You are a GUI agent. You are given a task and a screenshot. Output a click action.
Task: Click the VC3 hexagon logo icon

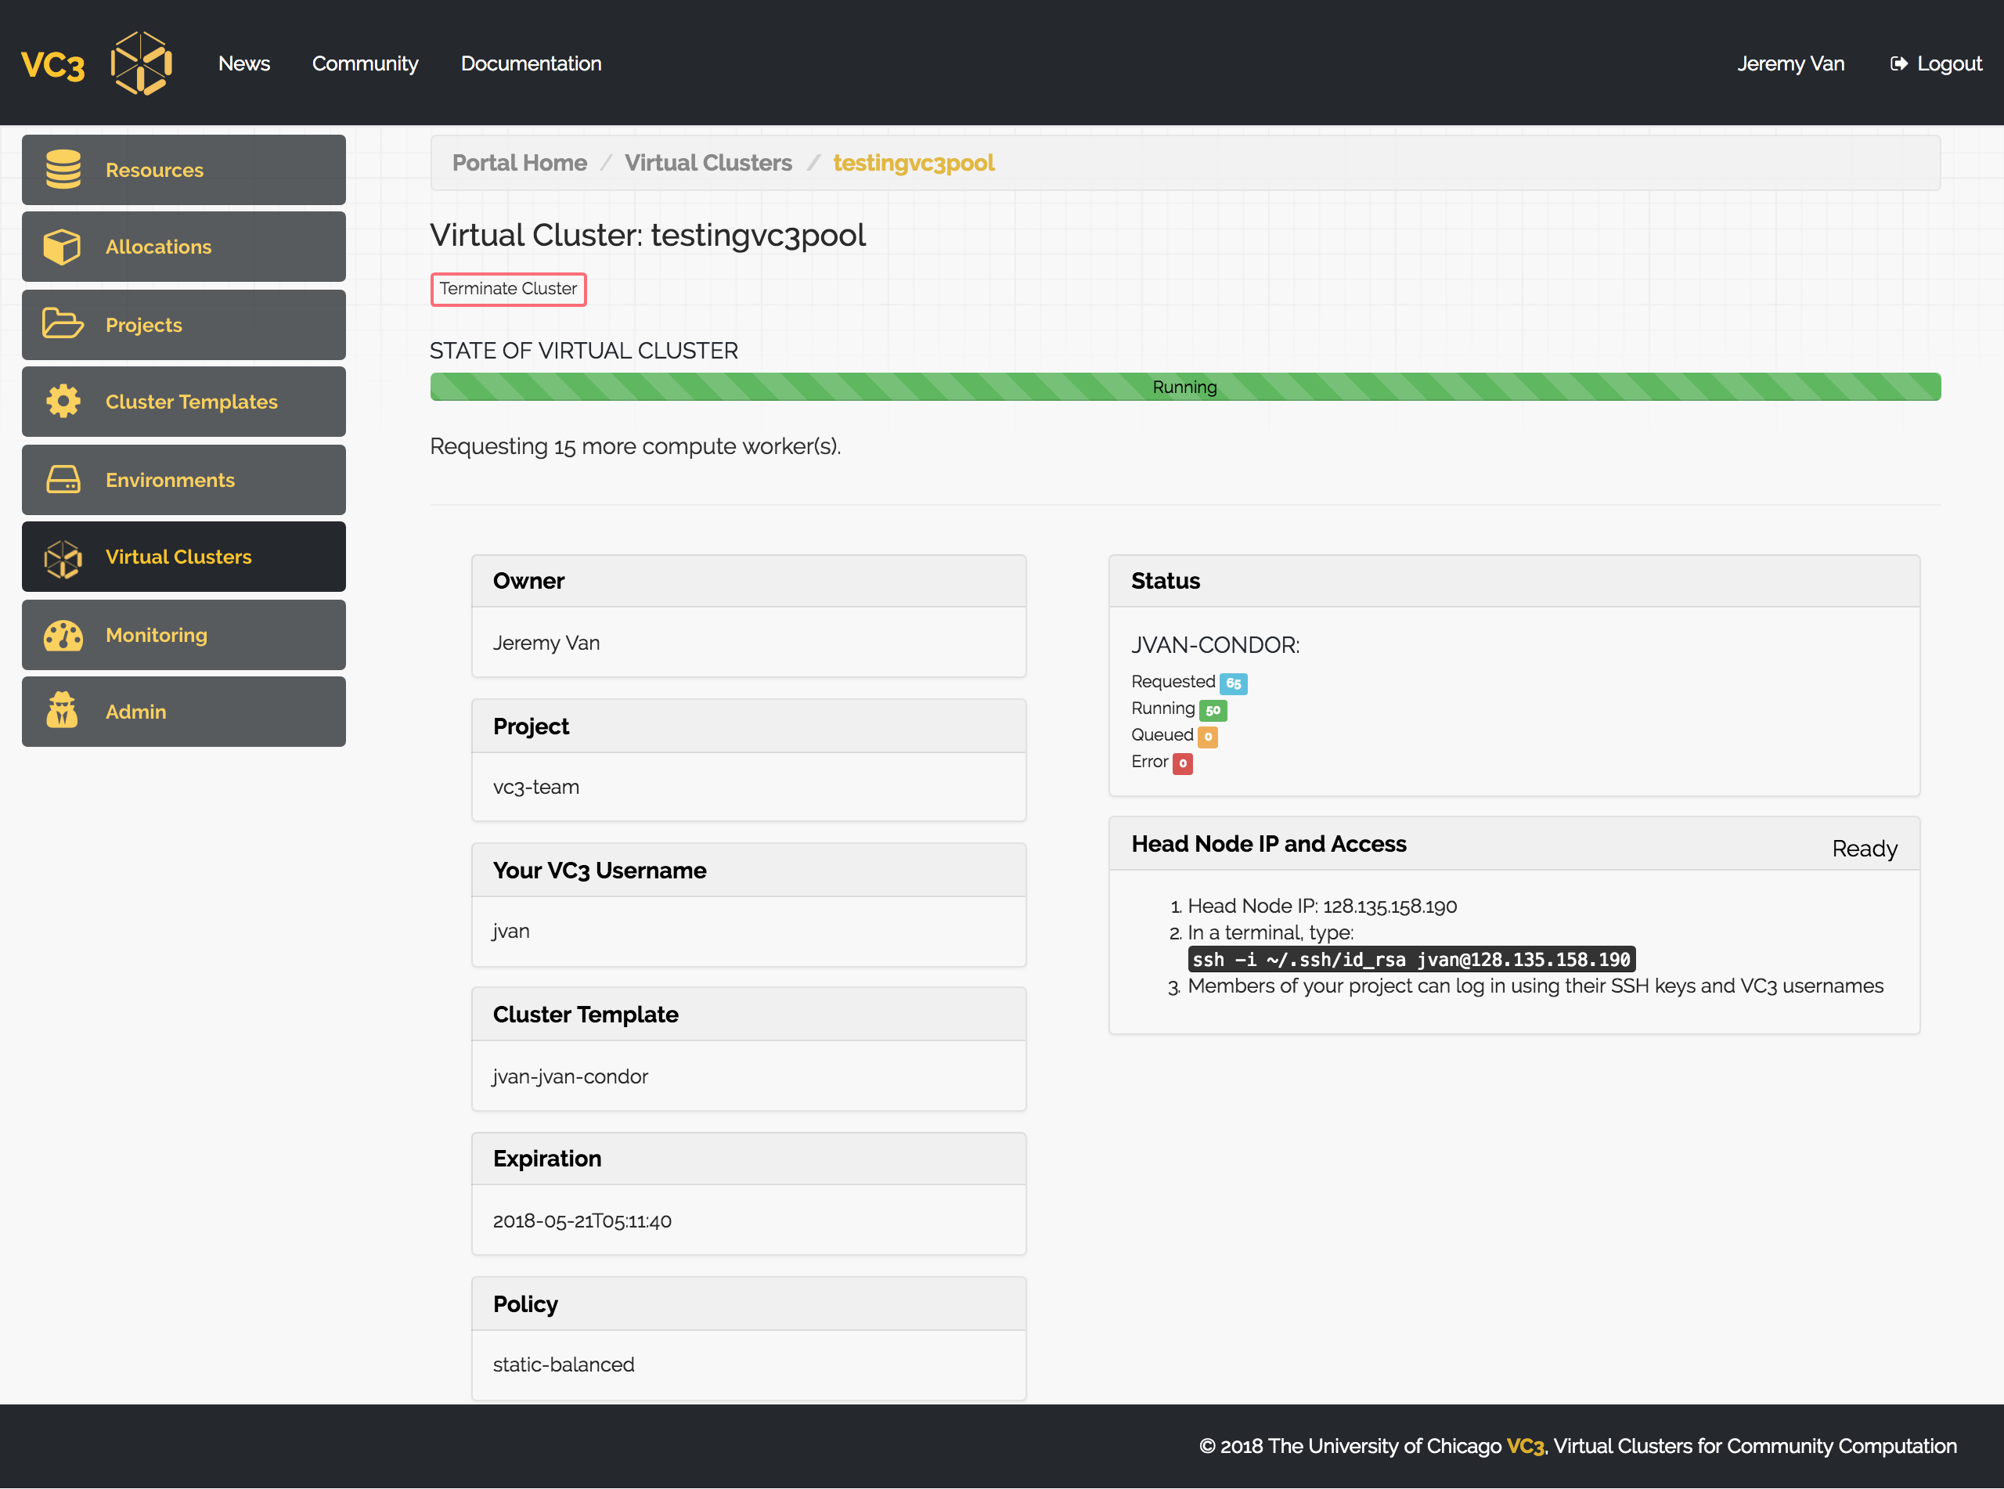tap(142, 63)
